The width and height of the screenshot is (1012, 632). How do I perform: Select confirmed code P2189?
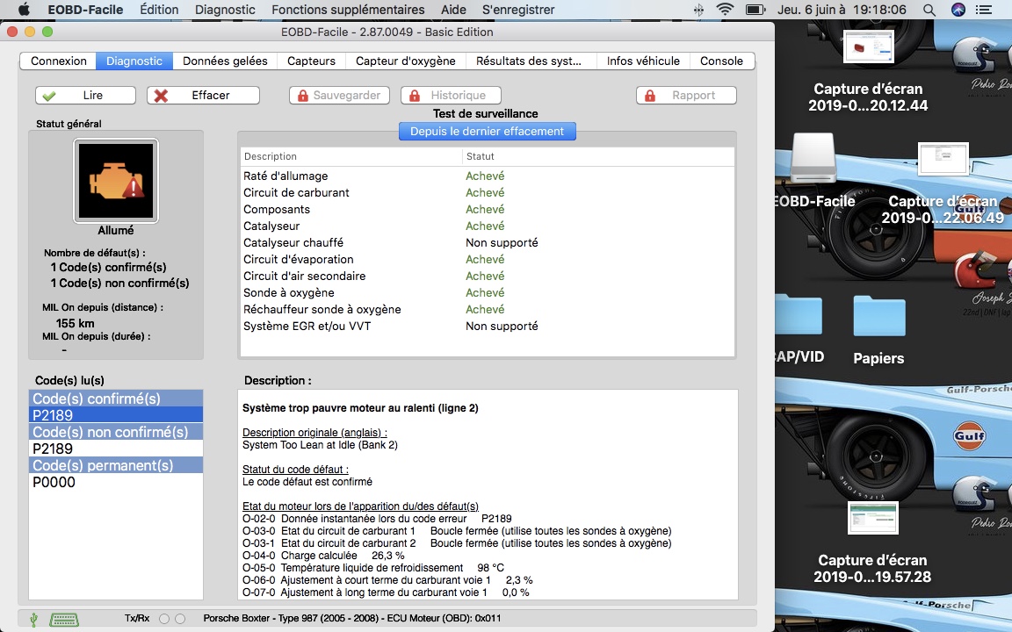pos(116,415)
